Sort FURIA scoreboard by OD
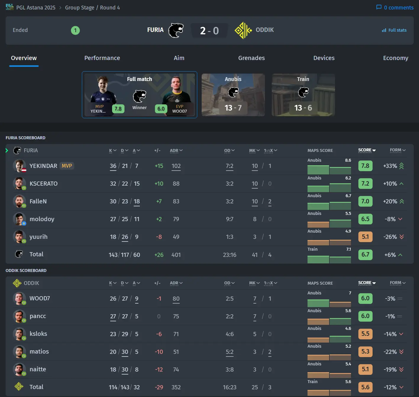 [229, 150]
